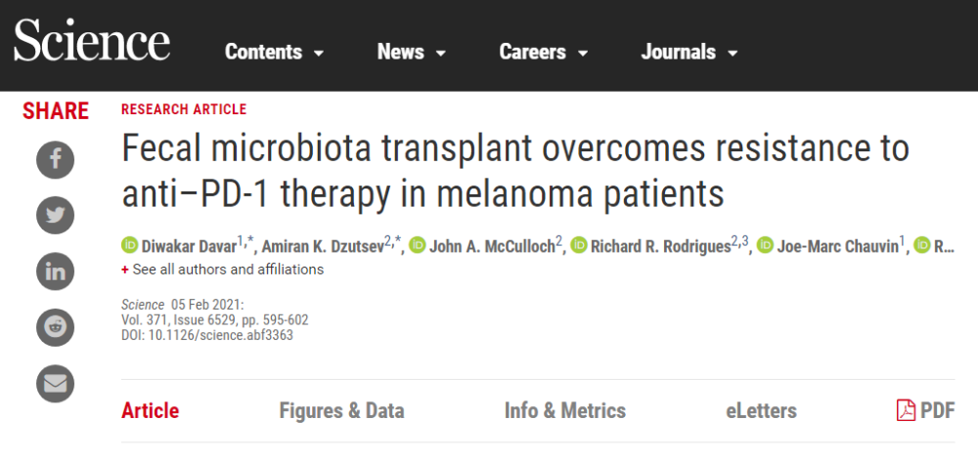The height and width of the screenshot is (458, 978).
Task: Share article on LinkedIn
Action: 55,271
